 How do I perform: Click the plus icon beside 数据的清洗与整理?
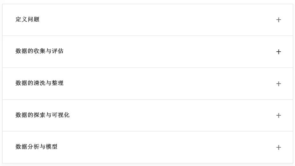278,84
